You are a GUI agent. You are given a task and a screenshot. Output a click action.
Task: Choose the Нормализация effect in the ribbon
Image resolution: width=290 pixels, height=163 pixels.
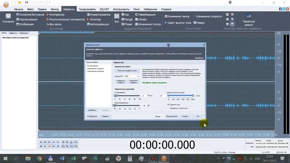tap(27, 19)
